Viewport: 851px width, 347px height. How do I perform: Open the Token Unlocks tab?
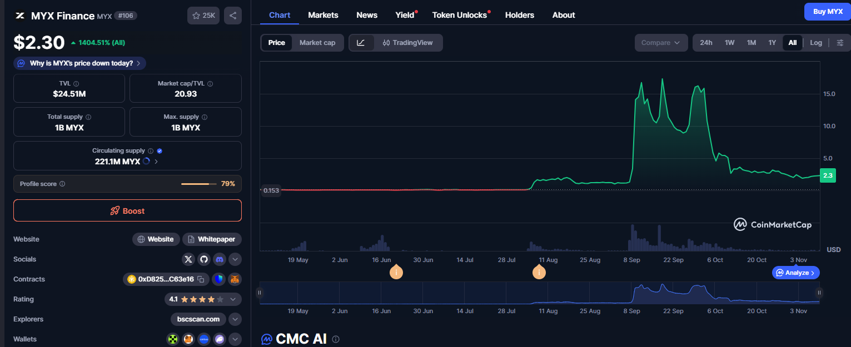460,15
